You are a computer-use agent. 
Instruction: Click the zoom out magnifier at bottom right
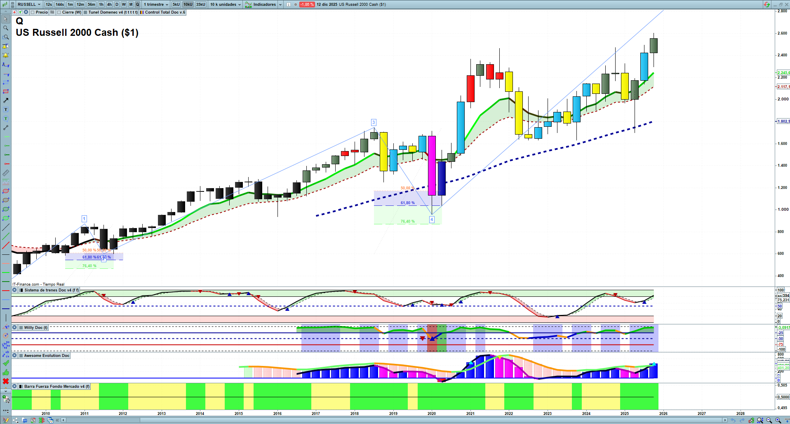(x=769, y=420)
